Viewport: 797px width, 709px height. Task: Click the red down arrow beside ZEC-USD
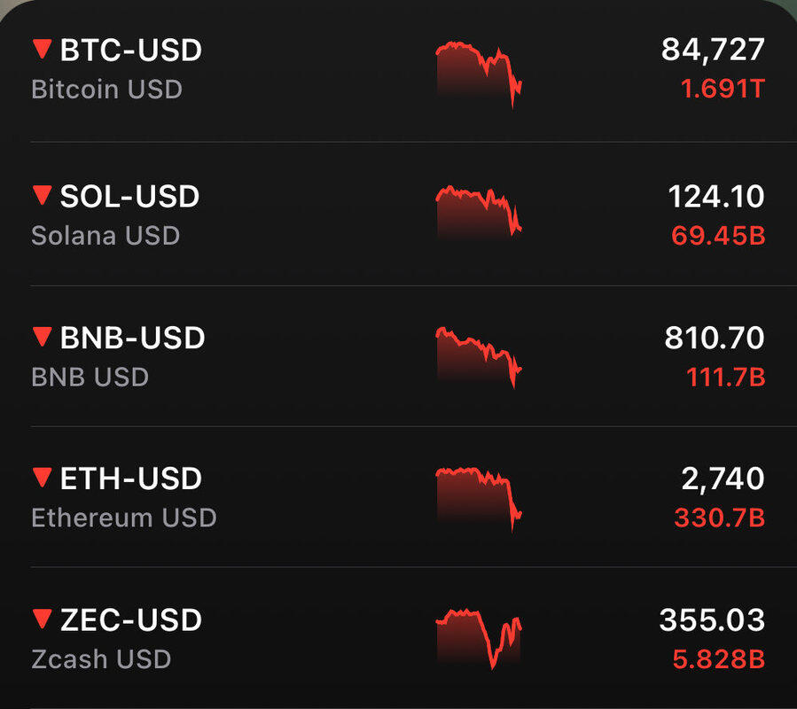42,619
